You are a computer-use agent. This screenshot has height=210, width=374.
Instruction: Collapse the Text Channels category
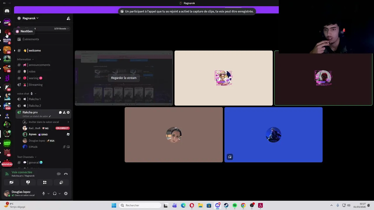[27, 157]
